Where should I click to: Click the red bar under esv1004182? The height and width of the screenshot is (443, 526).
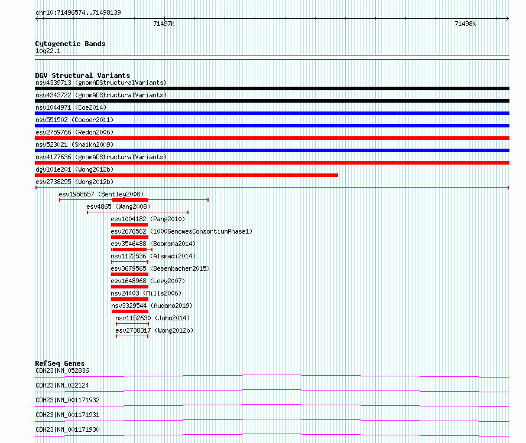129,225
